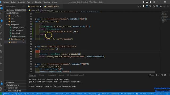170x95 pixels.
Task: Open the Consola de Depuración tab
Action: pos(76,75)
